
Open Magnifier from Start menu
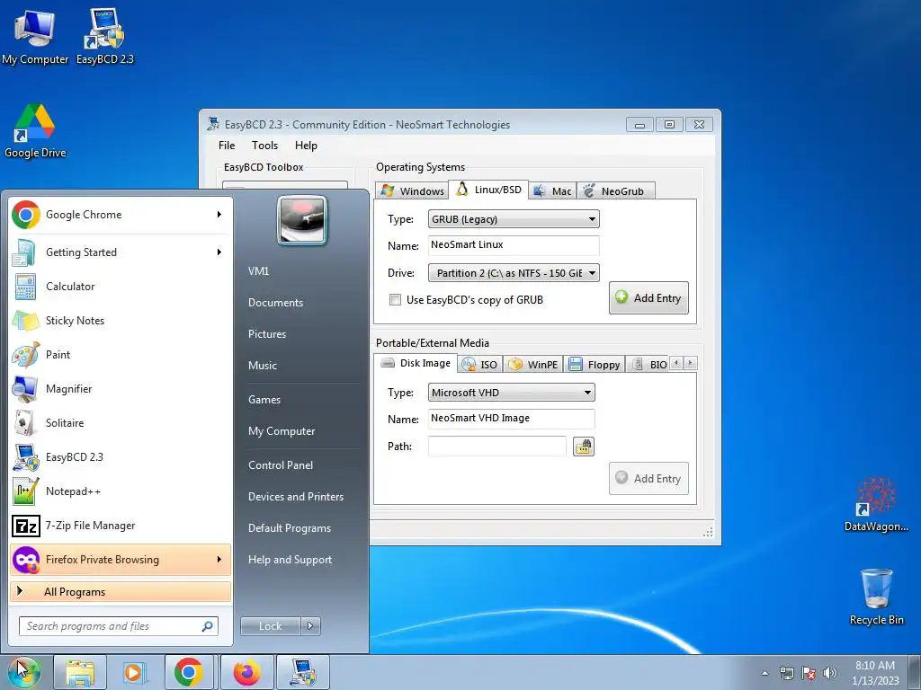tap(121, 388)
